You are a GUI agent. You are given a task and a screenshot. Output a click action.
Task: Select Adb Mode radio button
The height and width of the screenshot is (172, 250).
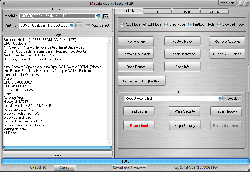[122, 24]
